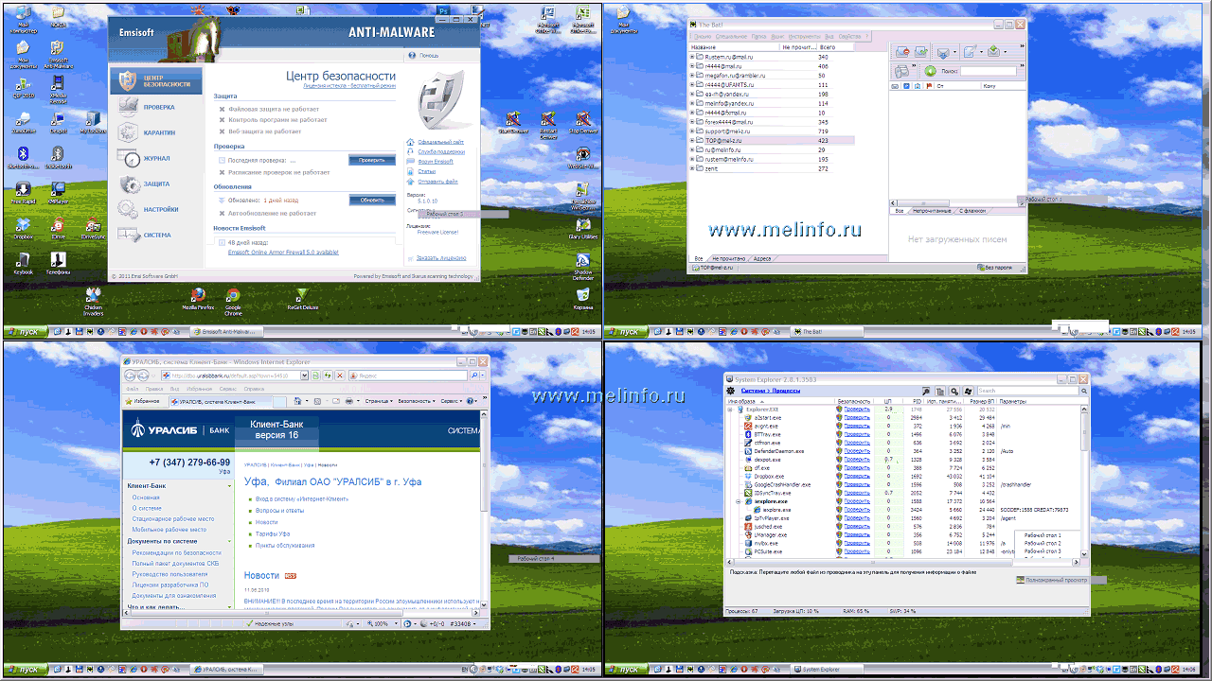1212x681 pixels.
Task: Click Проверить button in Emsisoft
Action: click(371, 160)
